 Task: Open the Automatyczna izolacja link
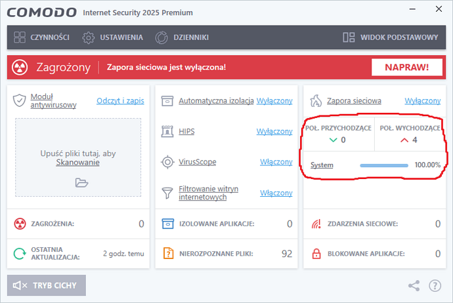coord(216,101)
